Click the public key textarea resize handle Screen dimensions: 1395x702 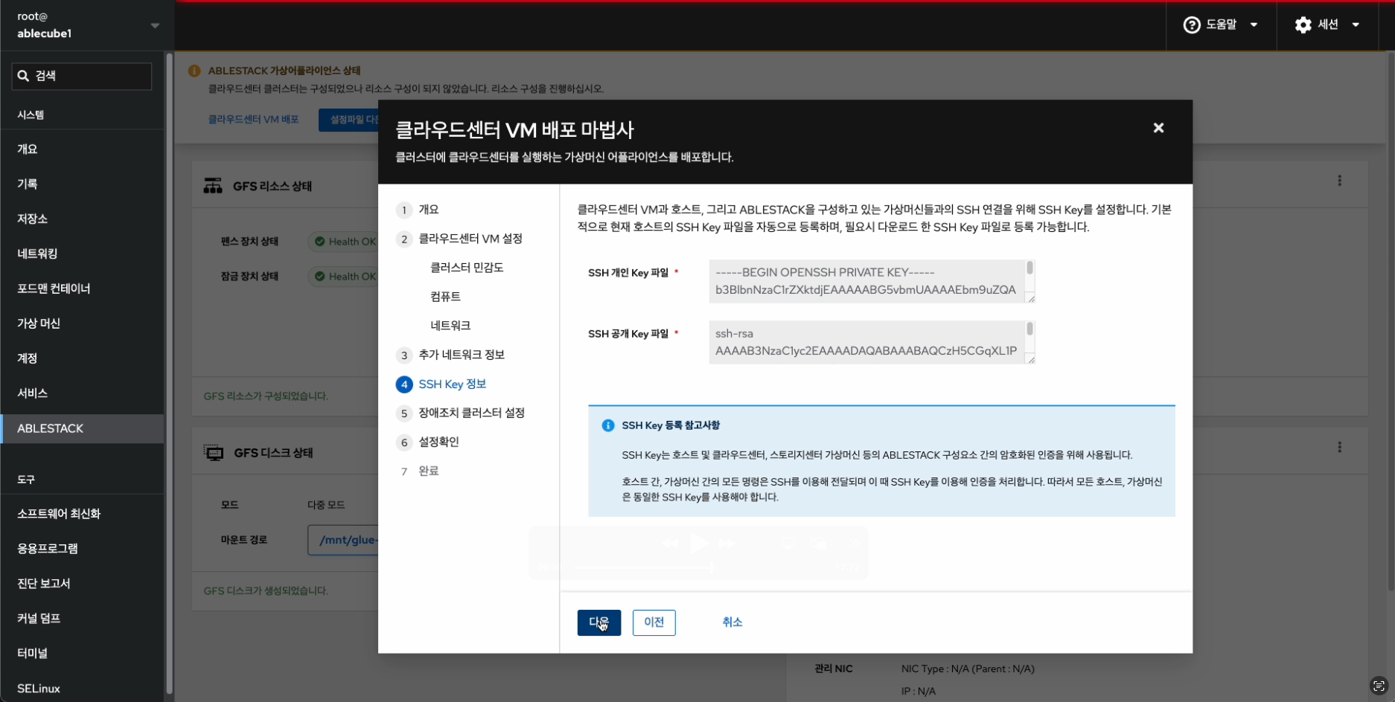1030,359
